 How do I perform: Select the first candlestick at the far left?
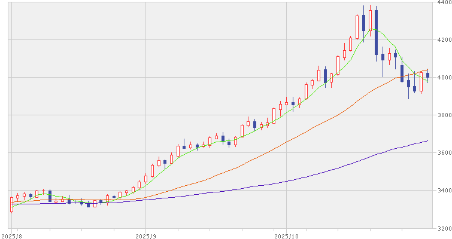(11, 204)
